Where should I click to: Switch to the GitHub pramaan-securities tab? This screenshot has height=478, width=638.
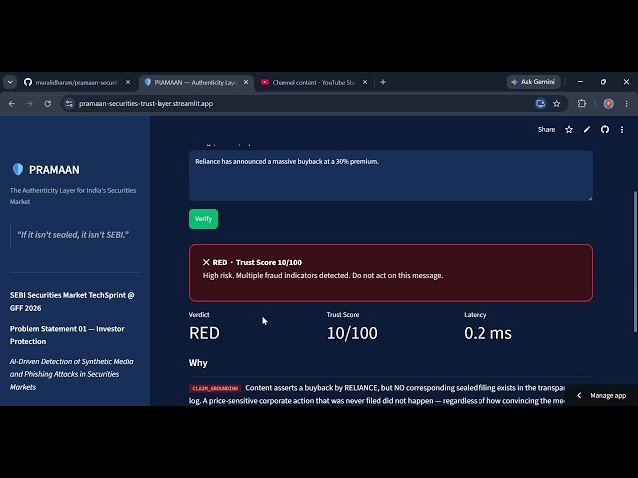coord(77,82)
